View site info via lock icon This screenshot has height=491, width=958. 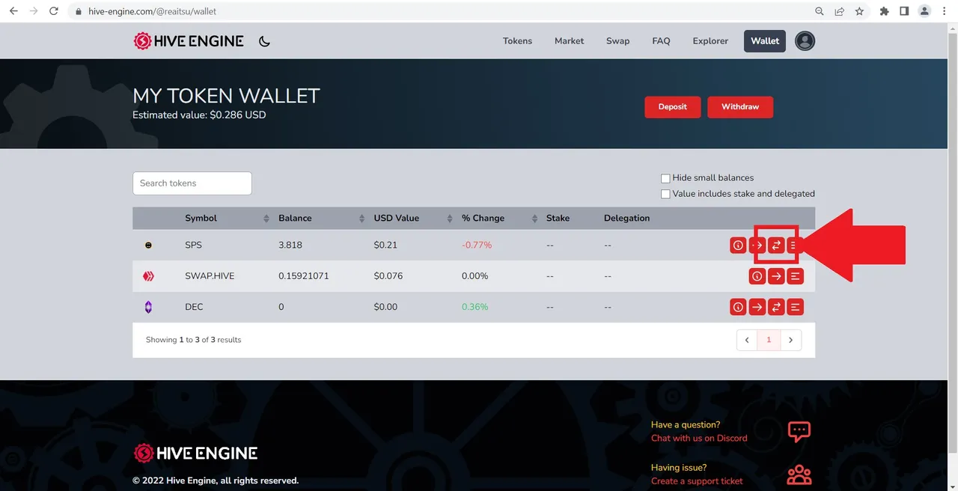tap(79, 11)
